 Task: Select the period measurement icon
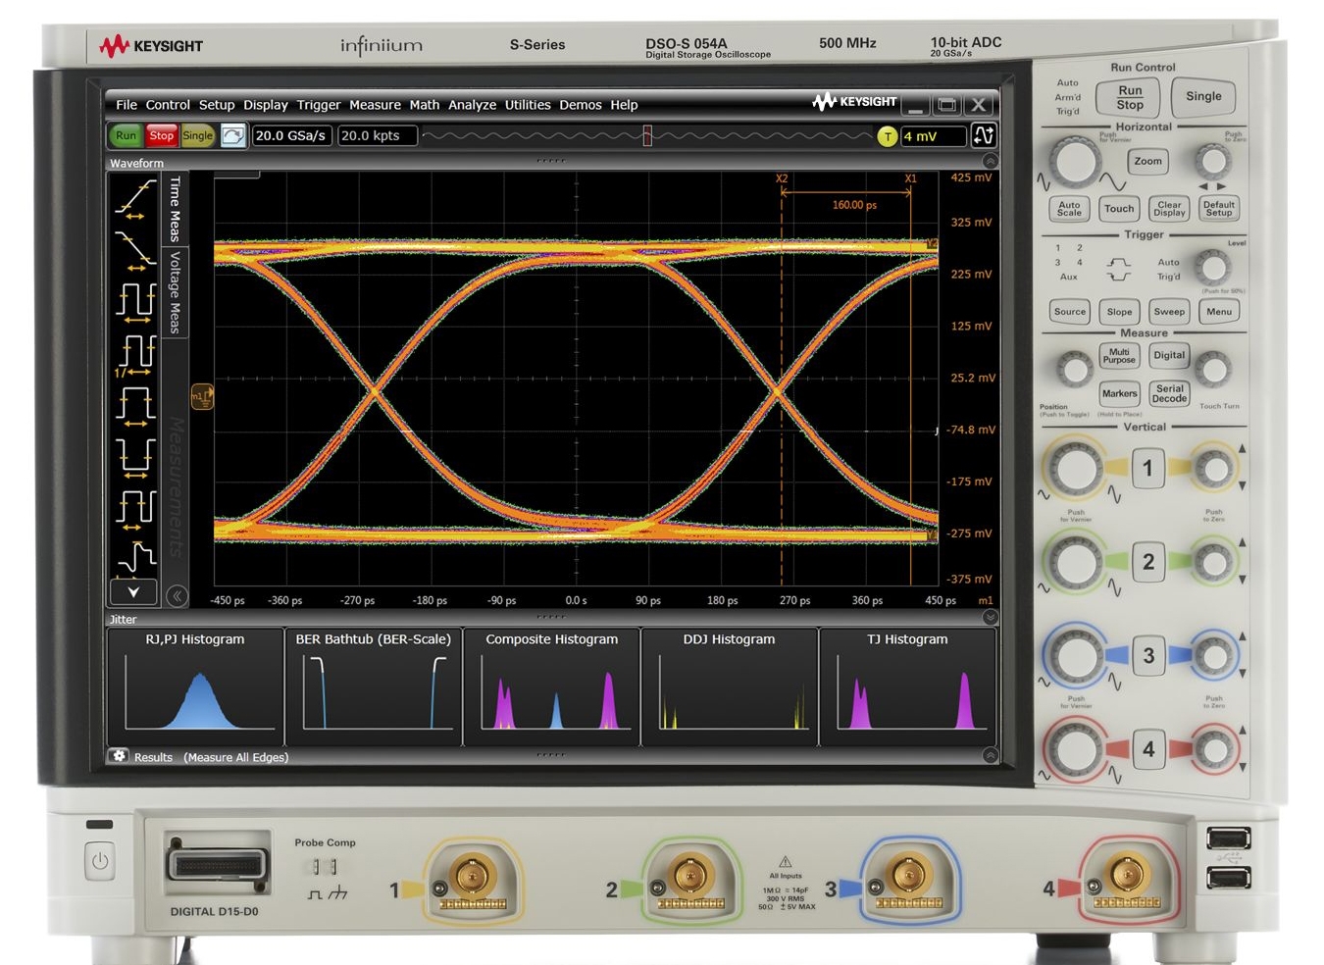134,301
